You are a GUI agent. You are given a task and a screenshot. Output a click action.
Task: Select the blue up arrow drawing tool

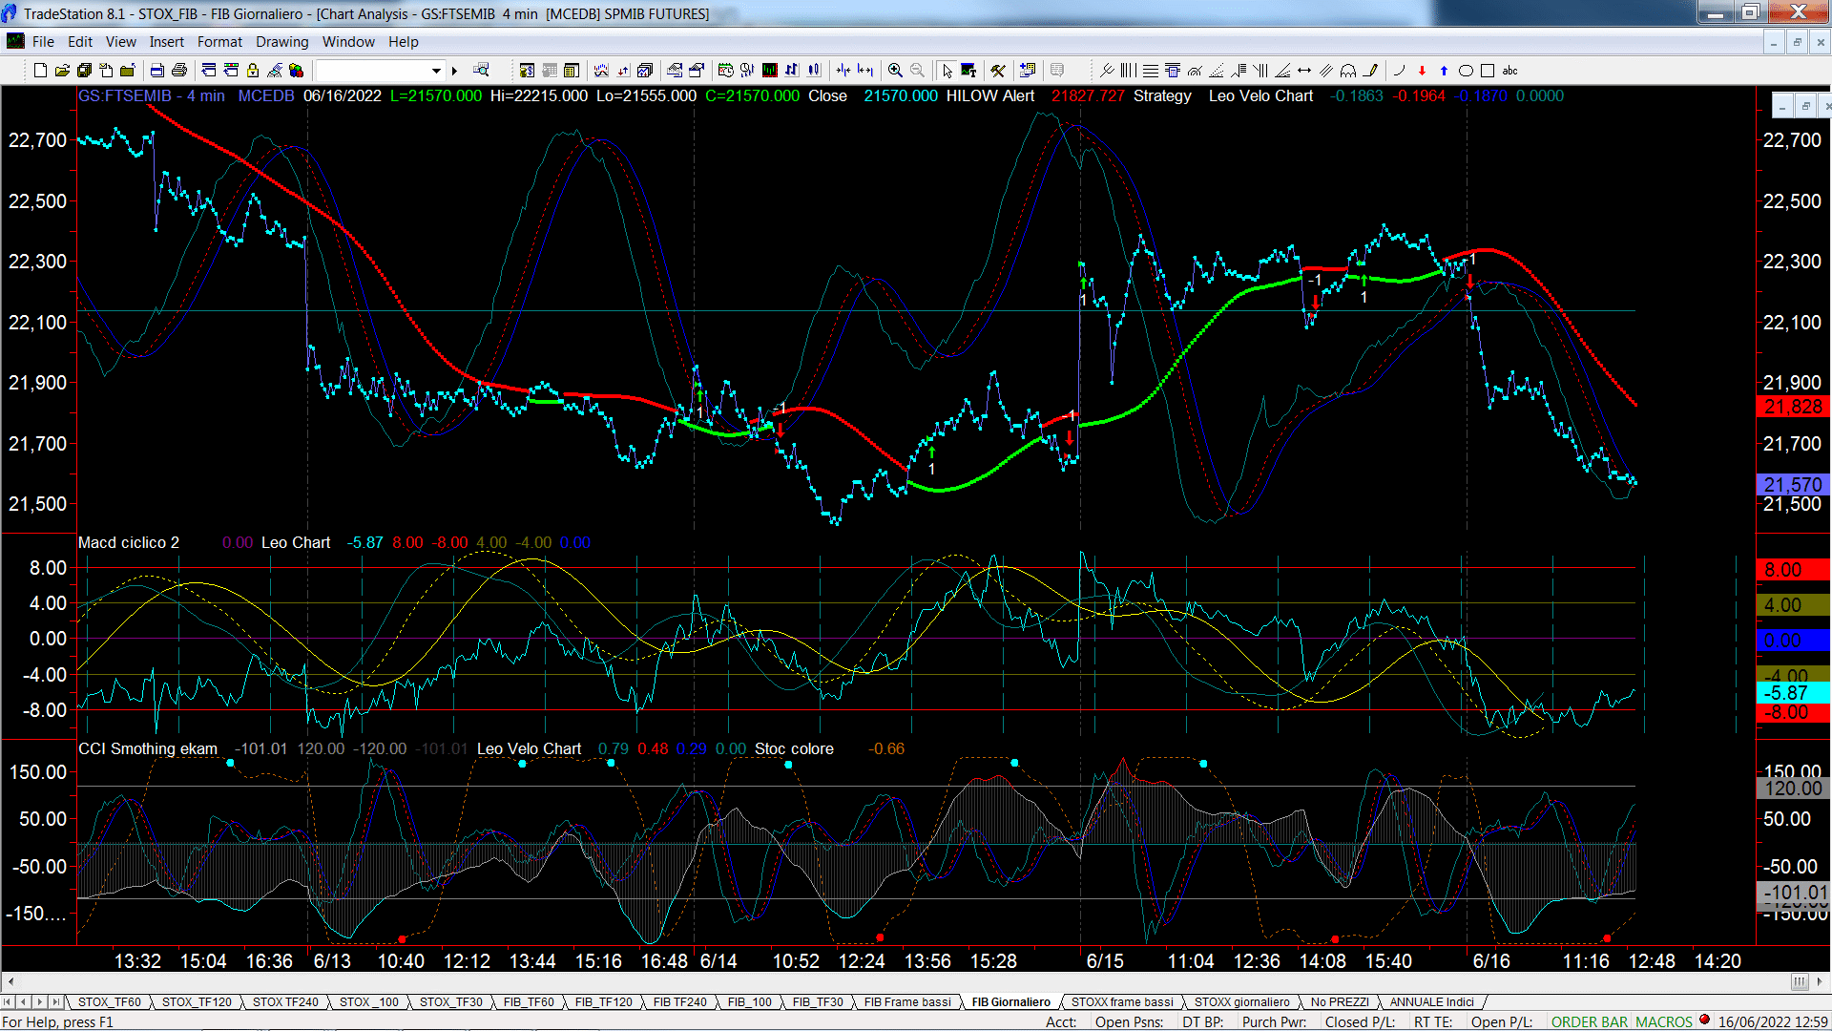click(x=1444, y=71)
